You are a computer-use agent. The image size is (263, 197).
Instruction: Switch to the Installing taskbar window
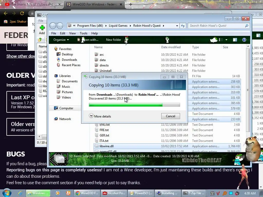tap(168, 193)
